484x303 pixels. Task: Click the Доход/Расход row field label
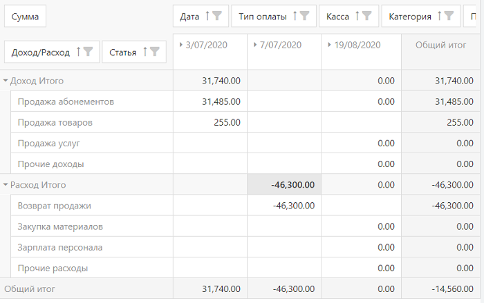(x=40, y=52)
